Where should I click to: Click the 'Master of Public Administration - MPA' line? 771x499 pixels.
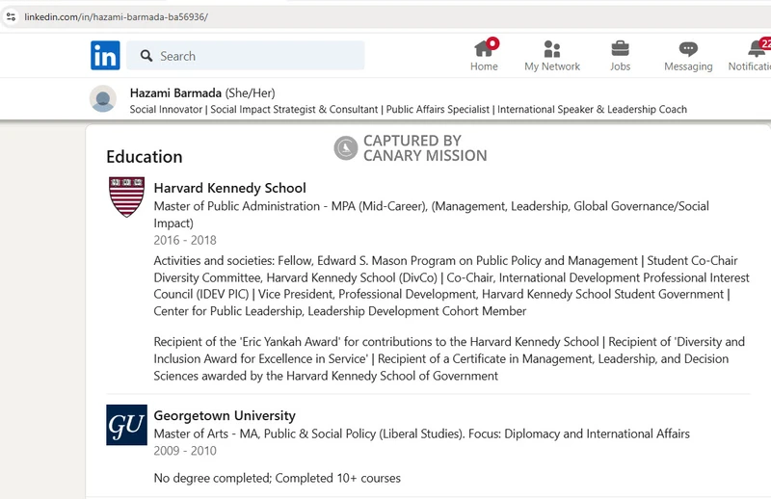click(x=431, y=215)
